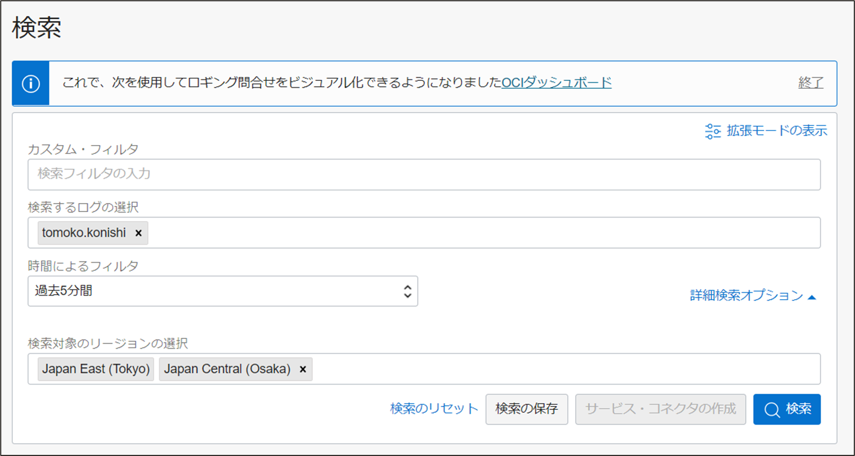This screenshot has width=855, height=456.
Task: Remove Japan Central (Osaka) using its × icon
Action: (302, 369)
